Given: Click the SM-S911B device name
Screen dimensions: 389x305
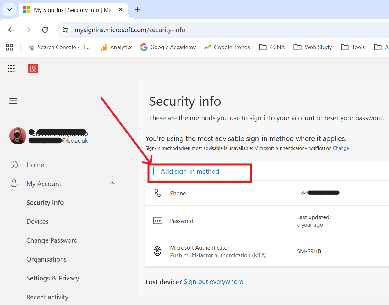Looking at the screenshot, I should click(x=309, y=251).
